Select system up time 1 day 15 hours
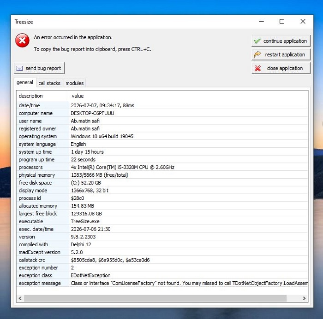Image resolution: width=323 pixels, height=319 pixels. click(87, 152)
